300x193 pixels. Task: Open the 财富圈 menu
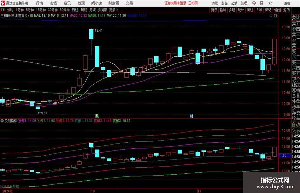click(114, 3)
